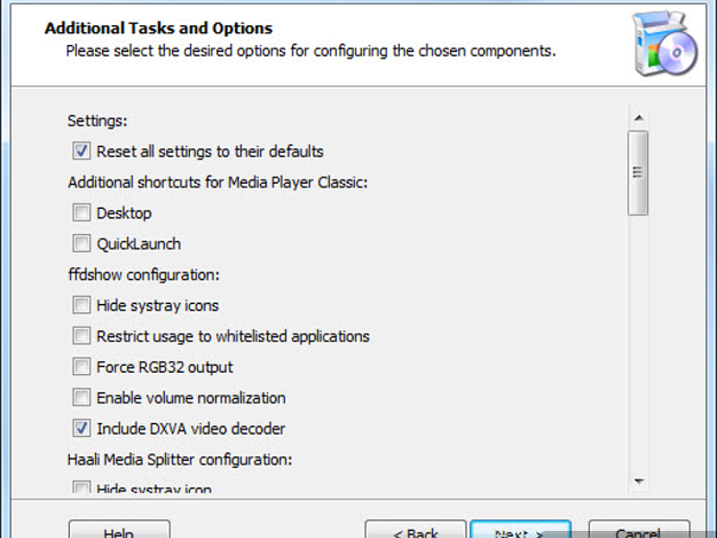The image size is (717, 538).
Task: Click the empty scrollbar track below thumb
Action: point(639,343)
